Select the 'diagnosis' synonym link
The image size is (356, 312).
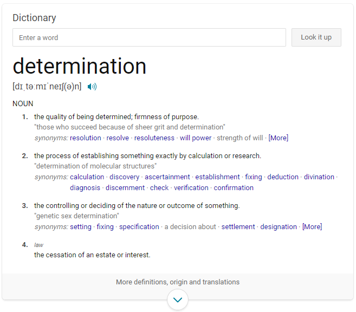point(85,188)
